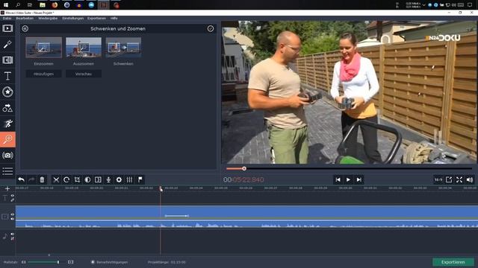This screenshot has width=478, height=268.
Task: Open the stickers star tab
Action: click(7, 92)
